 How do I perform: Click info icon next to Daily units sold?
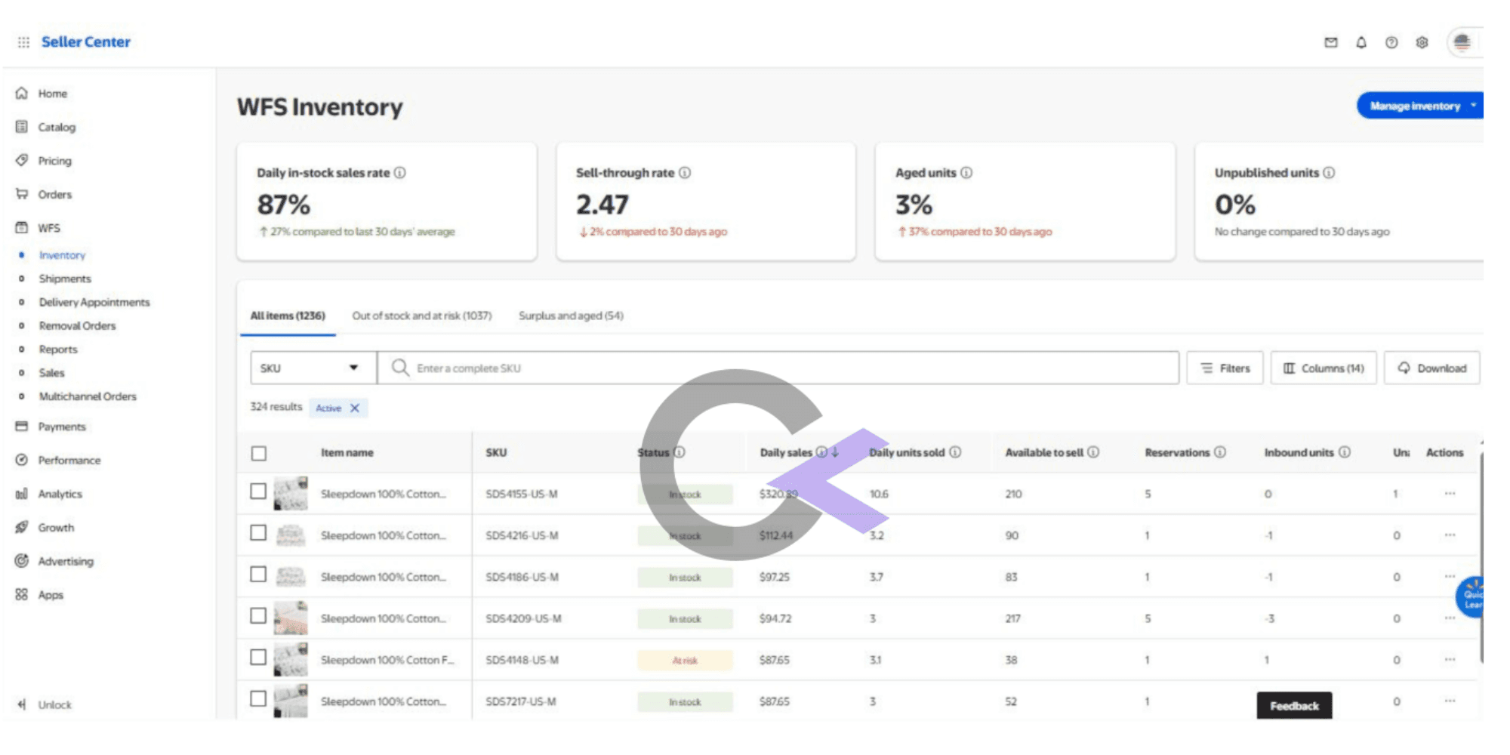coord(955,452)
